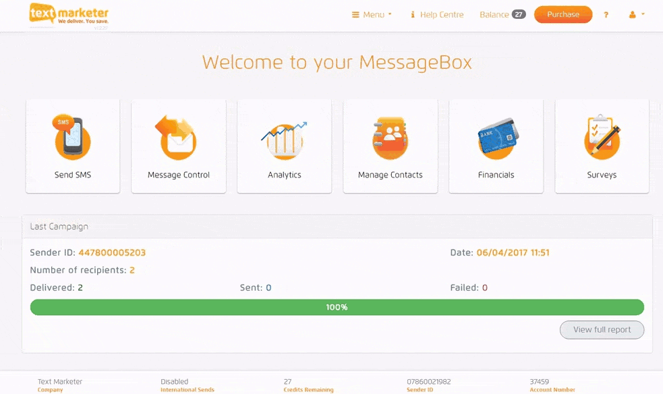Click the question mark help icon
The width and height of the screenshot is (663, 394).
pyautogui.click(x=606, y=15)
